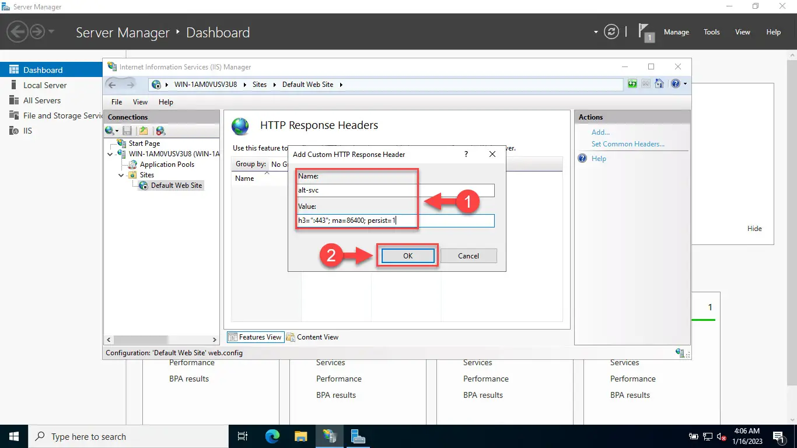
Task: Click the Delete Connection globe icon
Action: [x=160, y=131]
